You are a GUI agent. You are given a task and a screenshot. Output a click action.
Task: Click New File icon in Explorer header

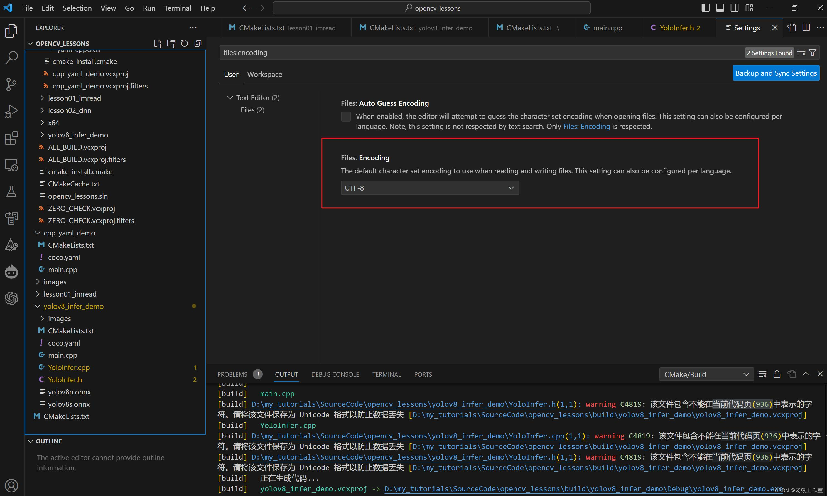click(x=158, y=43)
